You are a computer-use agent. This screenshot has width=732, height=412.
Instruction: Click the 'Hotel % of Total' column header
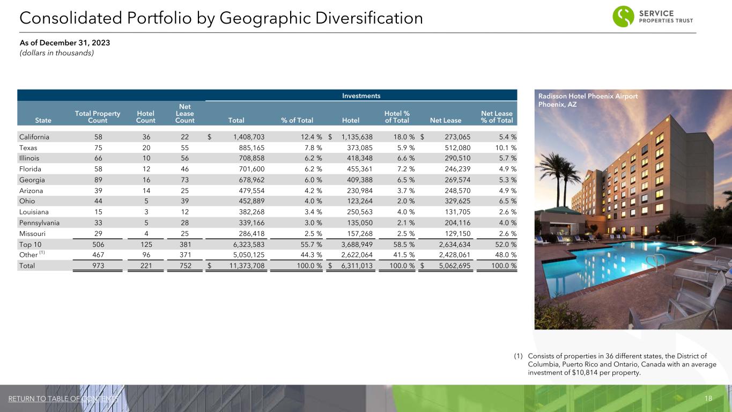tap(397, 117)
